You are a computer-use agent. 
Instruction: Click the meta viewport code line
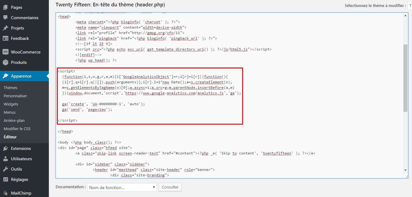pos(131,27)
